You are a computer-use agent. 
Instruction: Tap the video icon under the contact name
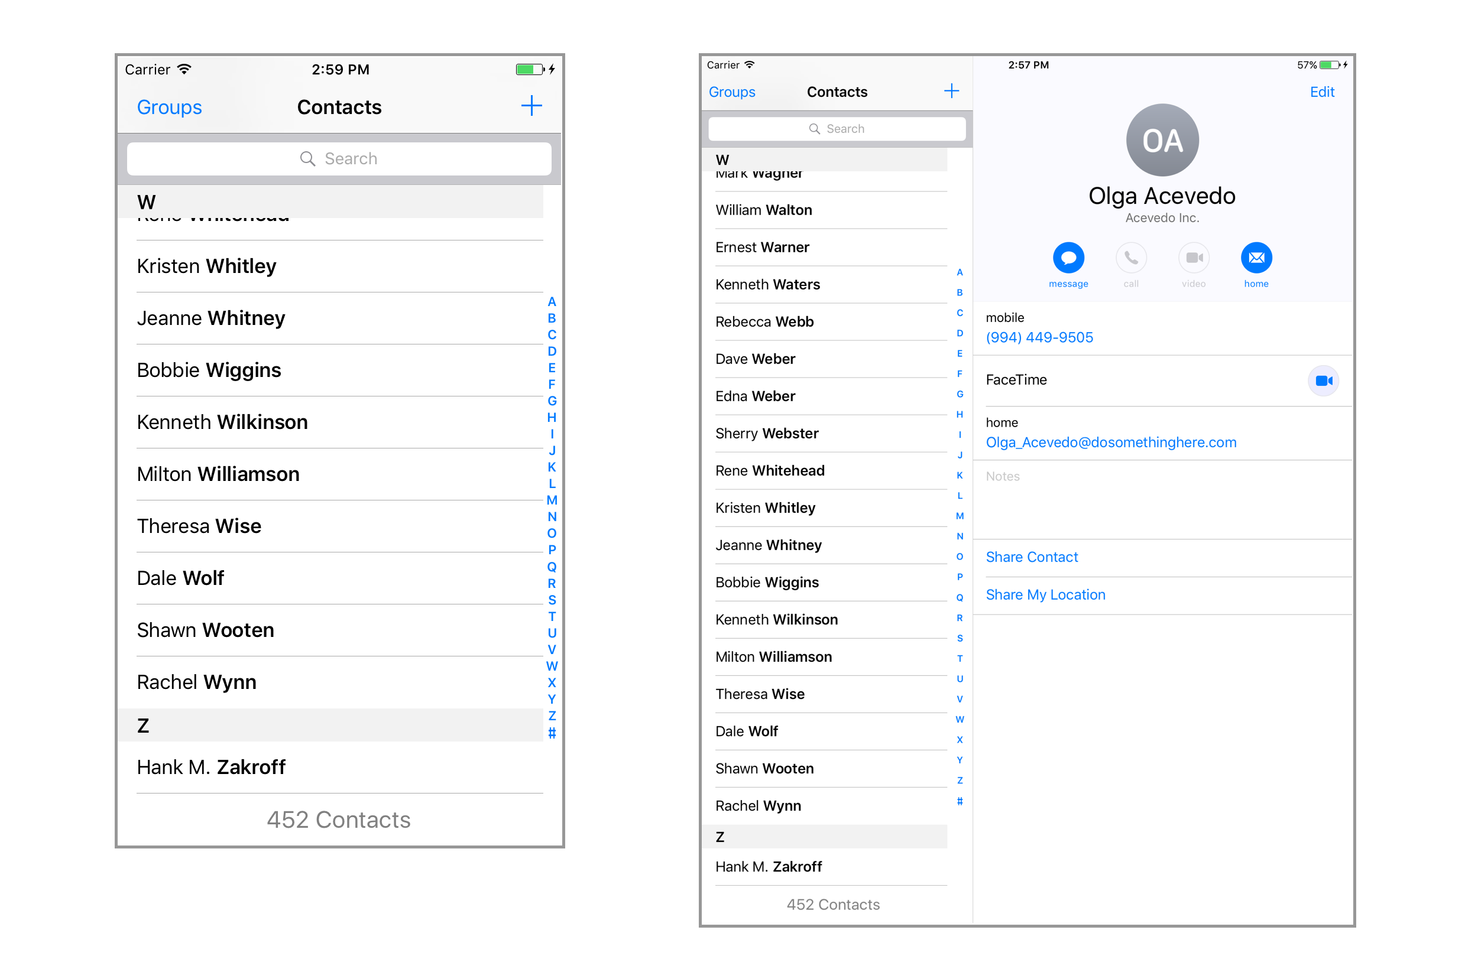pyautogui.click(x=1194, y=258)
